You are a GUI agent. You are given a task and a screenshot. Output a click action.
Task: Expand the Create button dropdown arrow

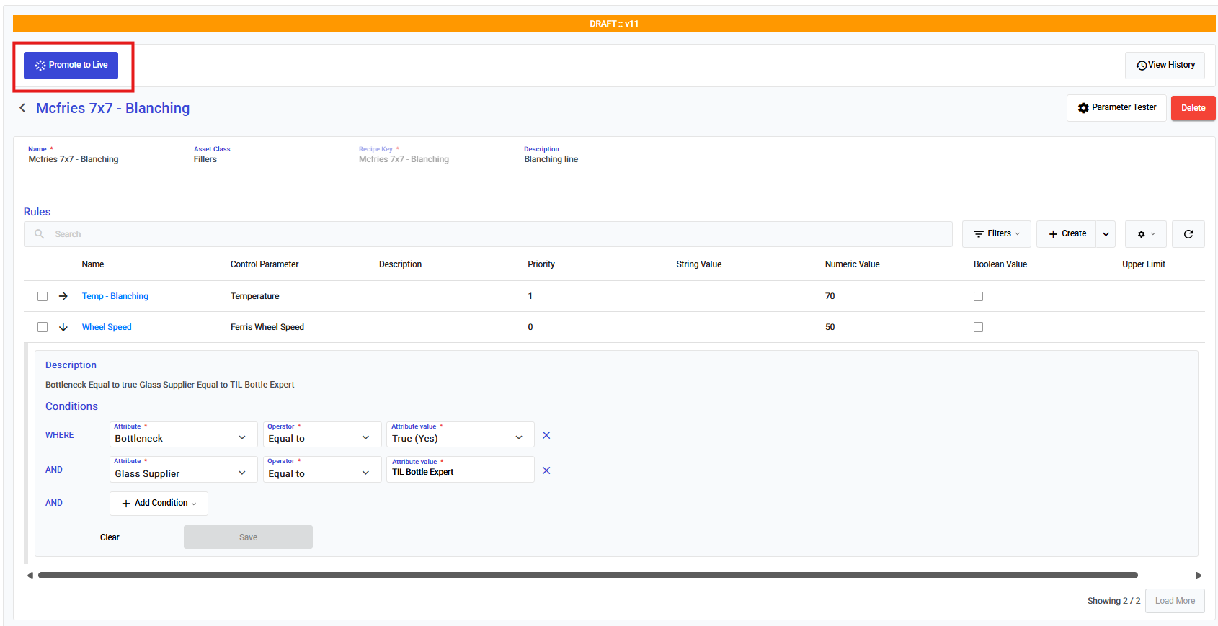click(x=1106, y=234)
